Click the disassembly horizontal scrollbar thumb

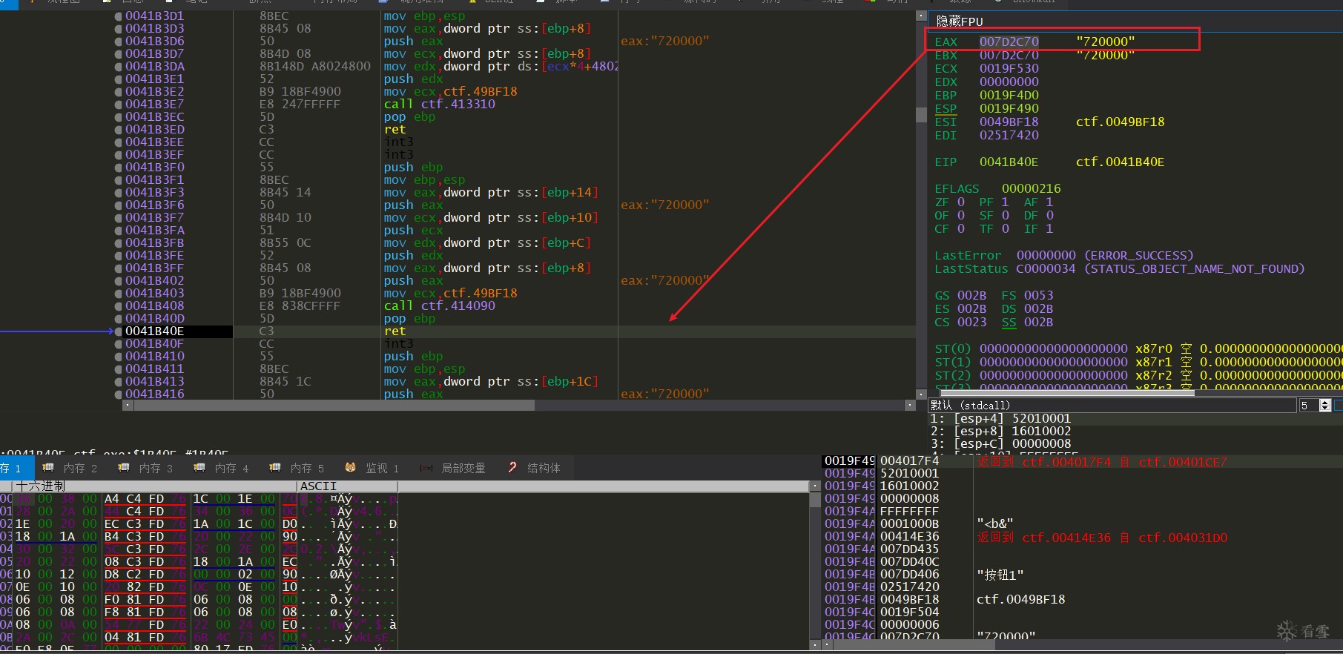pyautogui.click(x=334, y=405)
